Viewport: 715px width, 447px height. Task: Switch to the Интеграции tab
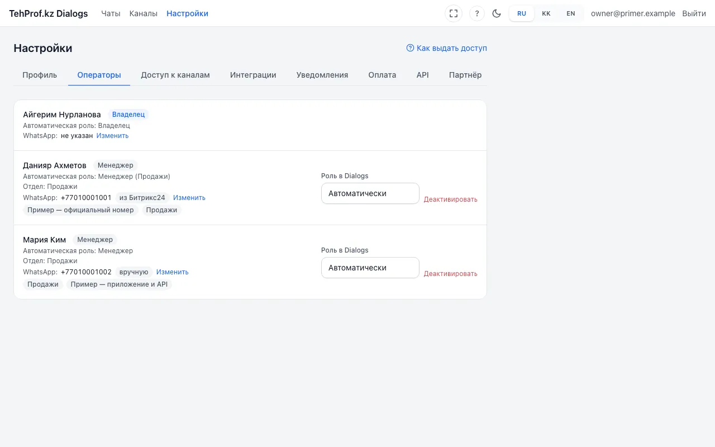pyautogui.click(x=253, y=75)
